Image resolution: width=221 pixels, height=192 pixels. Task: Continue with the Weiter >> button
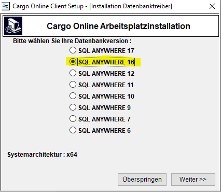tap(193, 180)
